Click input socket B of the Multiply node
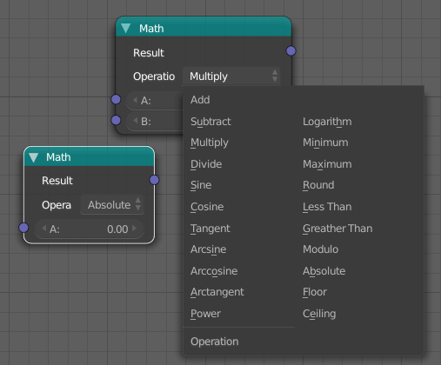Image resolution: width=441 pixels, height=365 pixels. coord(116,120)
